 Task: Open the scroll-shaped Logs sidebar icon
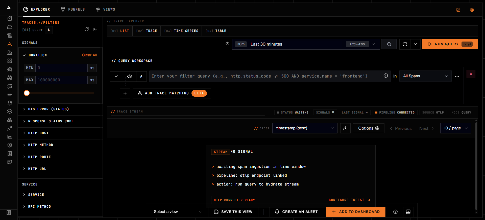click(x=10, y=35)
